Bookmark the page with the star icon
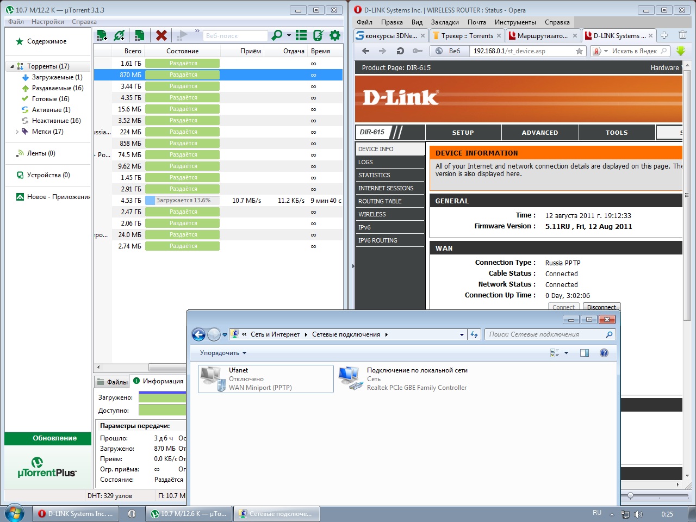This screenshot has height=522, width=696. [579, 51]
